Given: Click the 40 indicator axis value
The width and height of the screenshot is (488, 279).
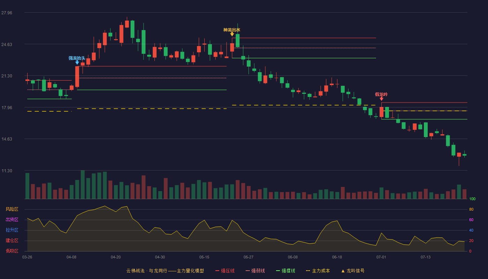Looking at the screenshot, I should tap(471, 230).
